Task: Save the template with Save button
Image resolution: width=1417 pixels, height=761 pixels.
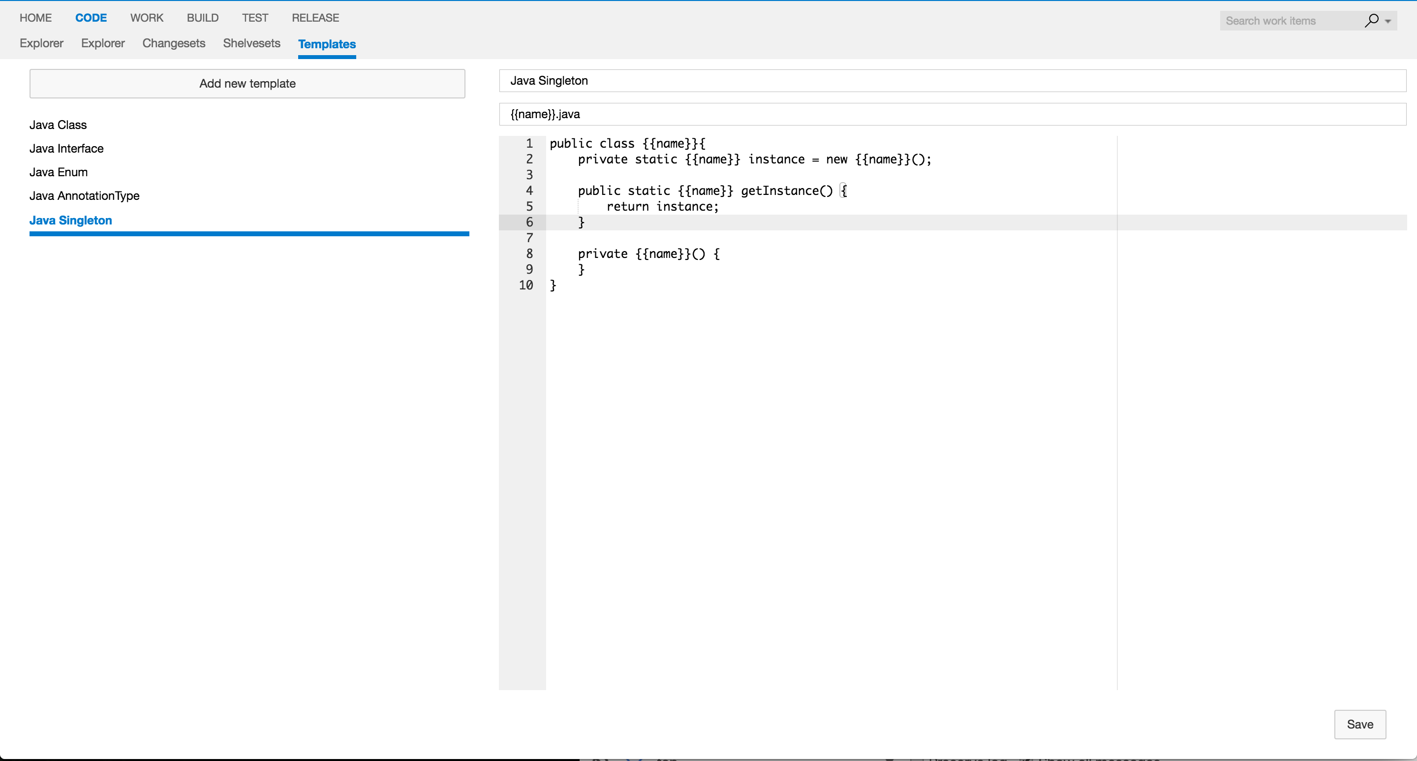Action: click(1359, 724)
